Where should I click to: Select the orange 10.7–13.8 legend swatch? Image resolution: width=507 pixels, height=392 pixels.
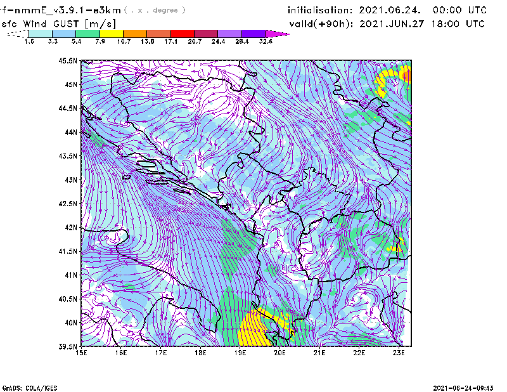135,34
